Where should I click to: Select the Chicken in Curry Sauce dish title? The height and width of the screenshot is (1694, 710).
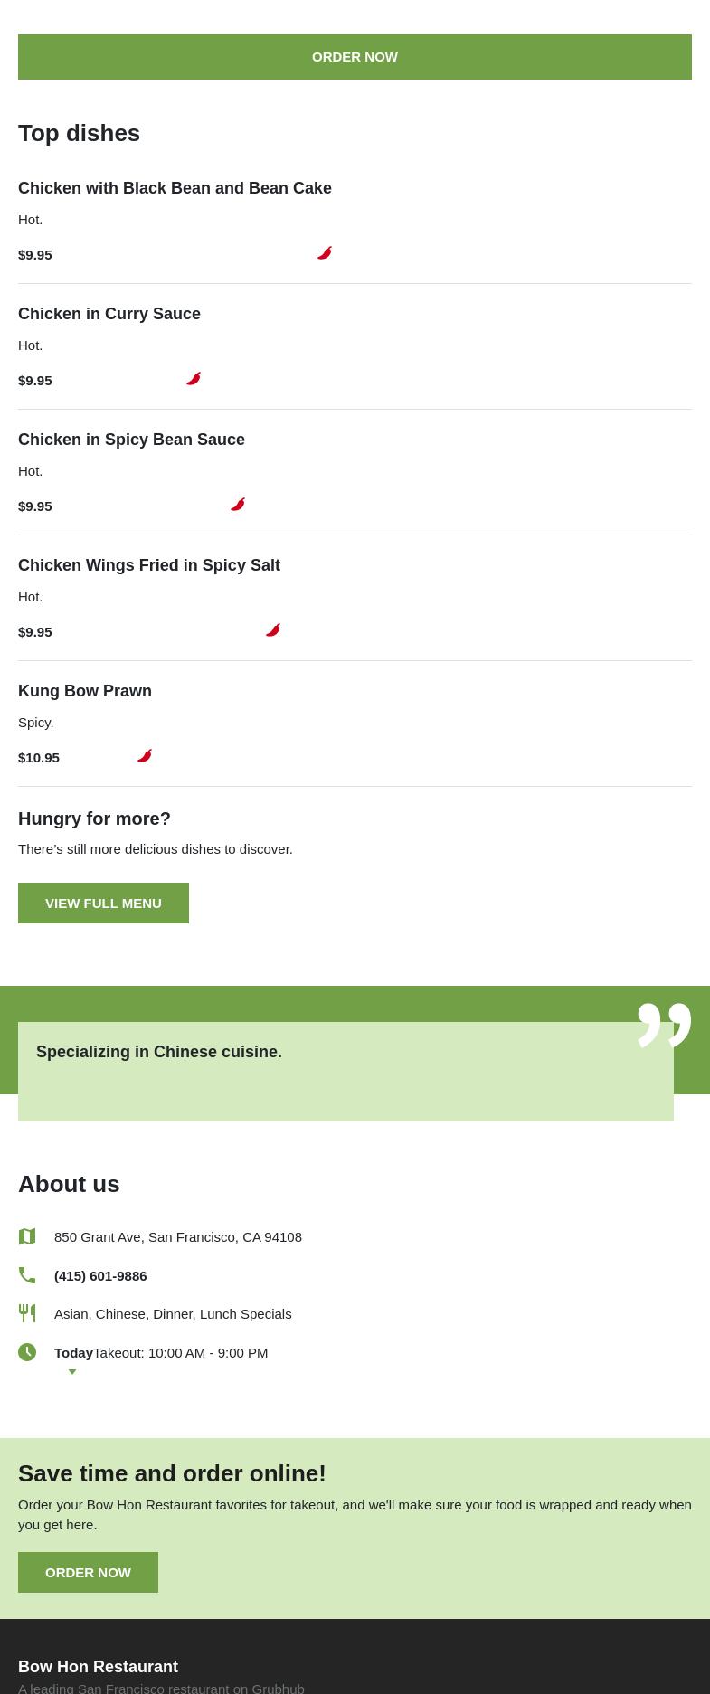tap(109, 314)
